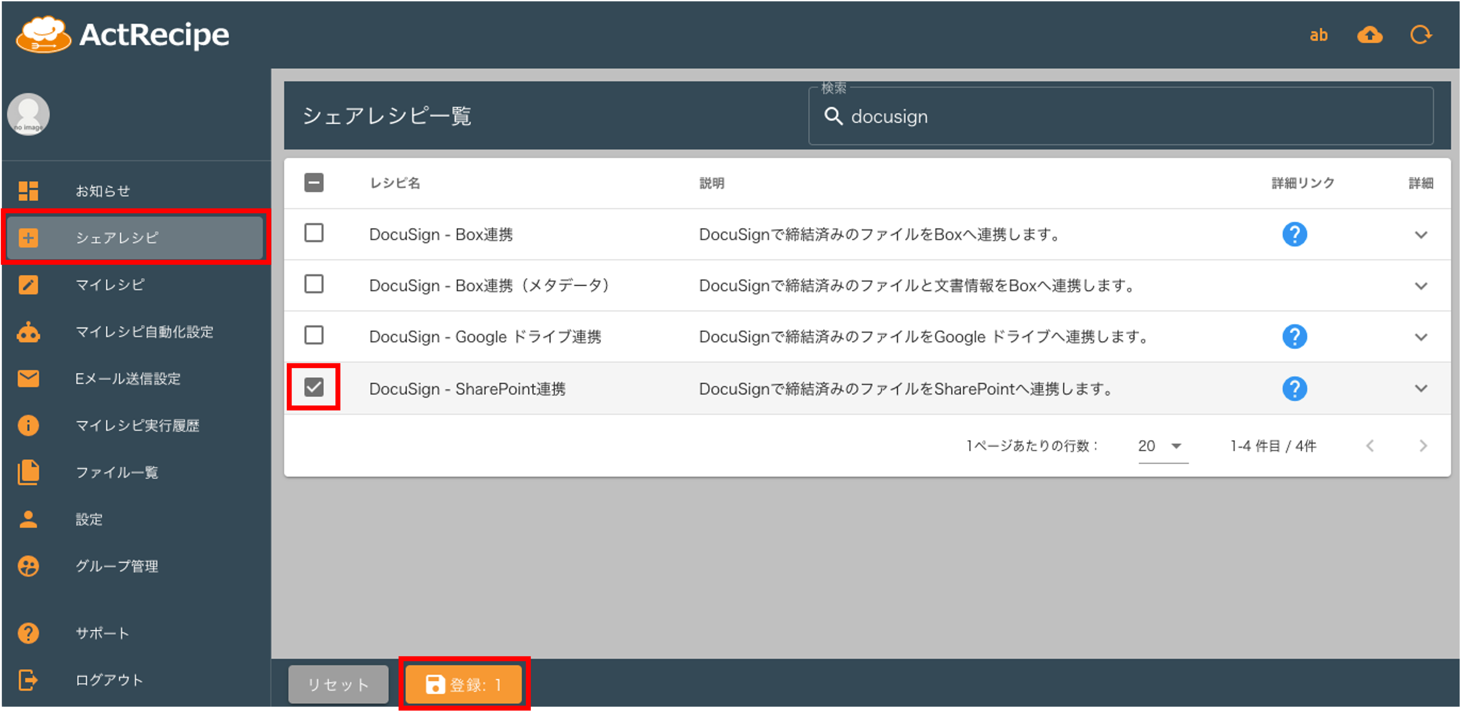Image resolution: width=1461 pixels, height=711 pixels.
Task: Go to next page arrow
Action: pyautogui.click(x=1423, y=446)
